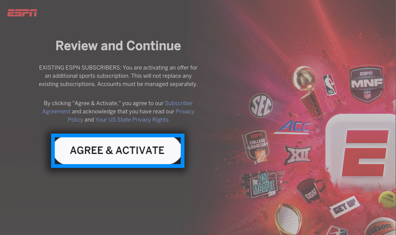
Task: Click the US Open tennis ball
Action: point(387,200)
